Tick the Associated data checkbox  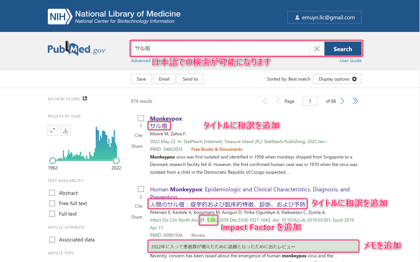pyautogui.click(x=52, y=240)
